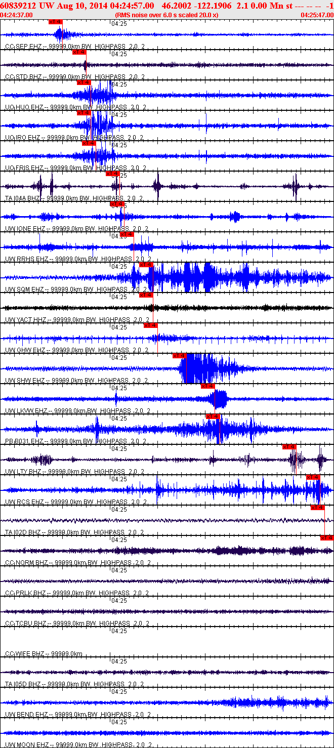
Task: Click the start time 04:24:37.00 label
Action: pyautogui.click(x=16, y=15)
